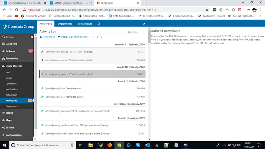Click Deploy 3 pending changes link
Viewport: 265px width, 149px height.
point(73,37)
